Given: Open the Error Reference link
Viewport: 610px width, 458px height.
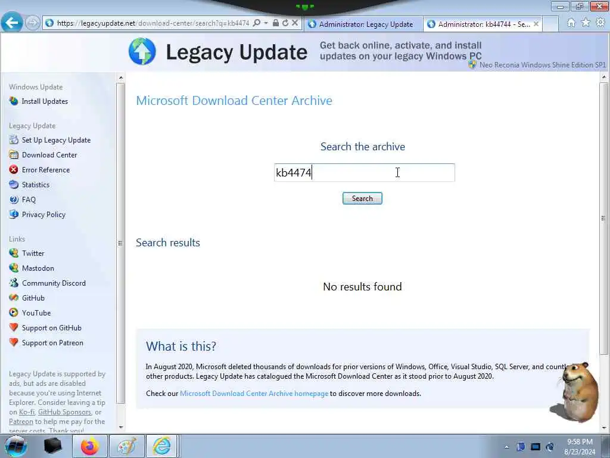Looking at the screenshot, I should click(x=46, y=170).
